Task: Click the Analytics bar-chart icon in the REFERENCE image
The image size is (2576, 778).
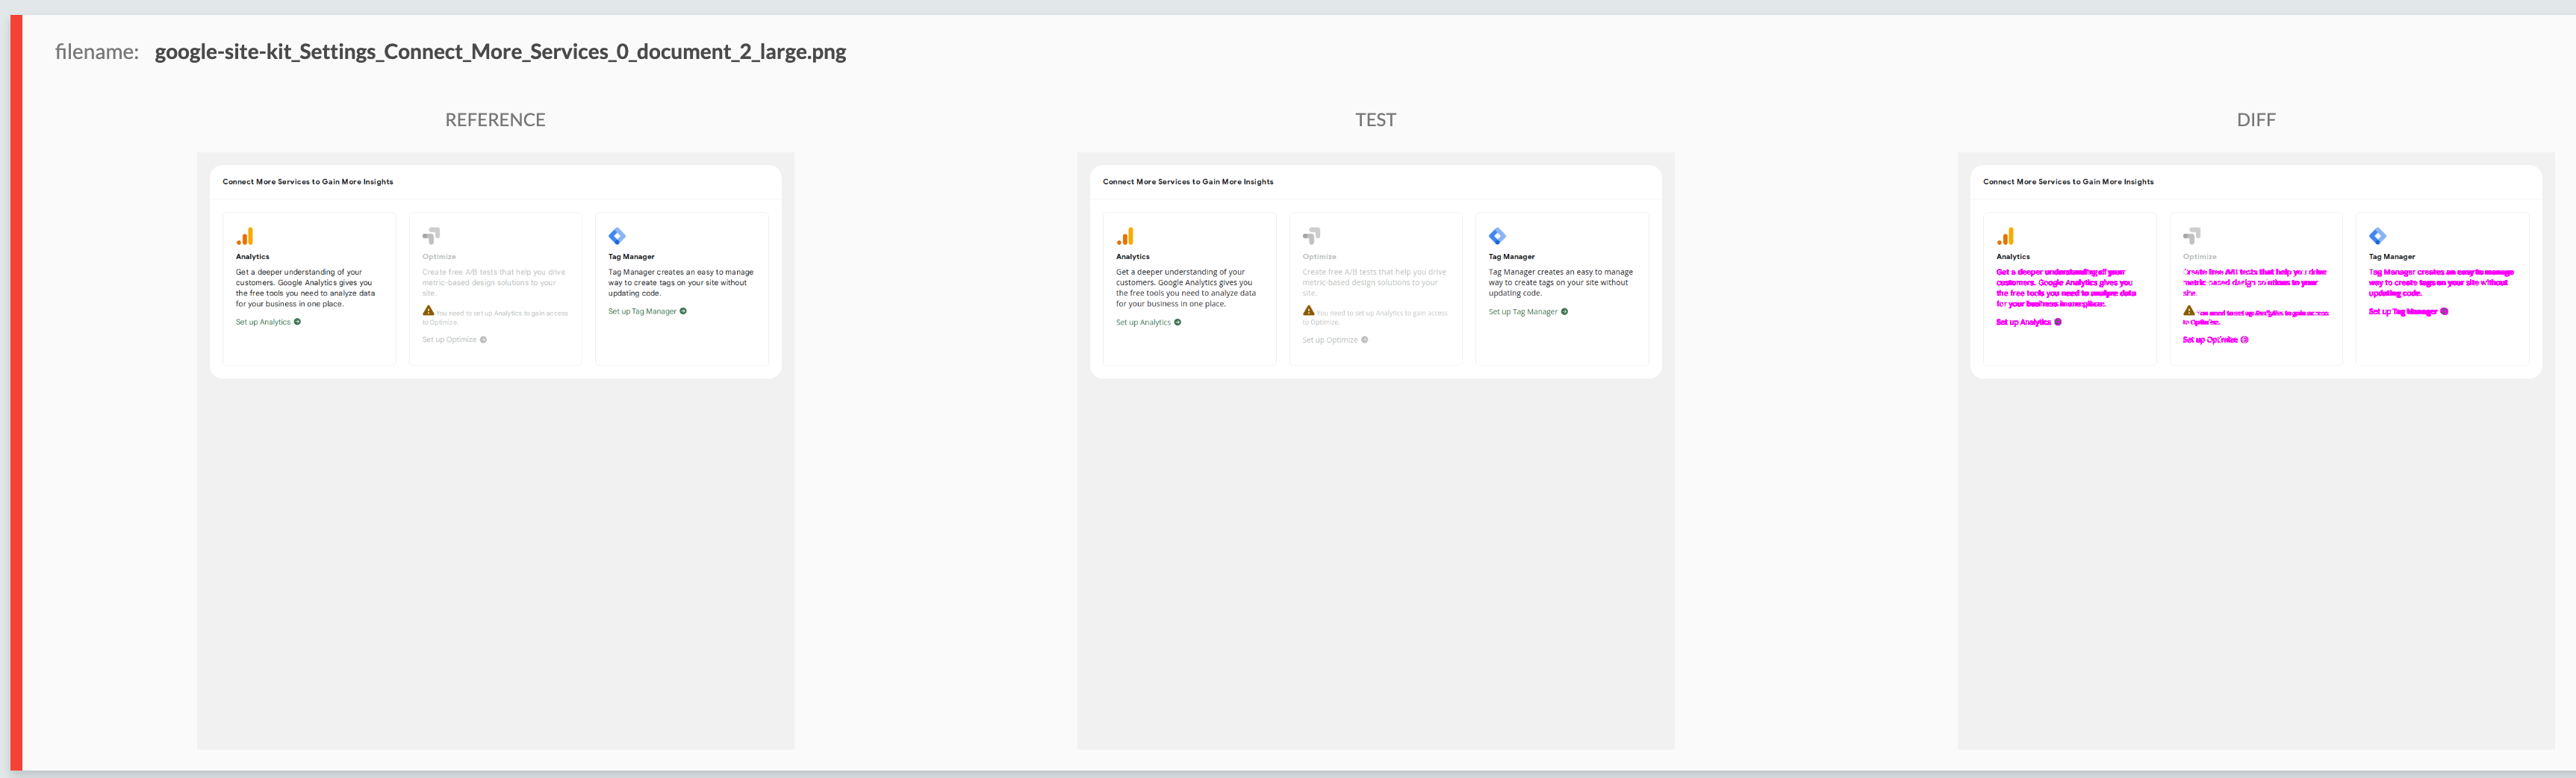Action: point(245,236)
